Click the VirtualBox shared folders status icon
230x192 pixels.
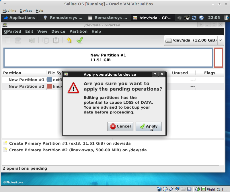[183, 189]
